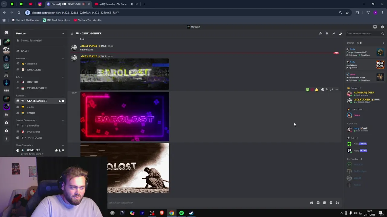Open the R&B server in server list
This screenshot has width=387, height=217.
tap(6, 90)
